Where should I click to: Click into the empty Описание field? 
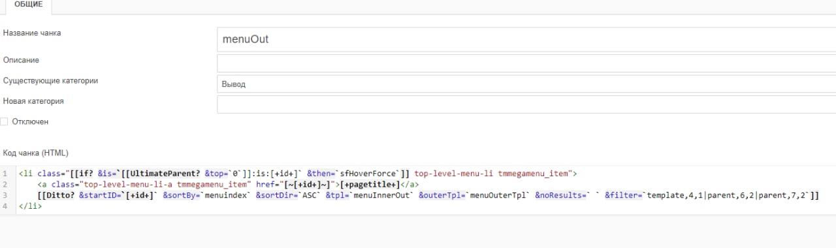[x=526, y=63]
